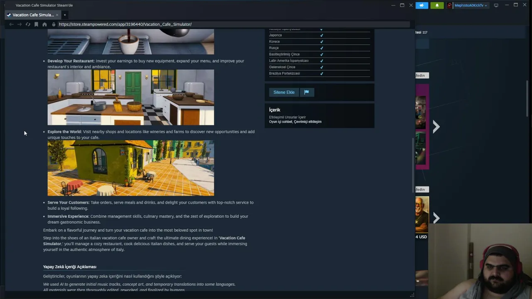This screenshot has width=532, height=299.
Task: Click the İçerik section heading
Action: point(275,110)
